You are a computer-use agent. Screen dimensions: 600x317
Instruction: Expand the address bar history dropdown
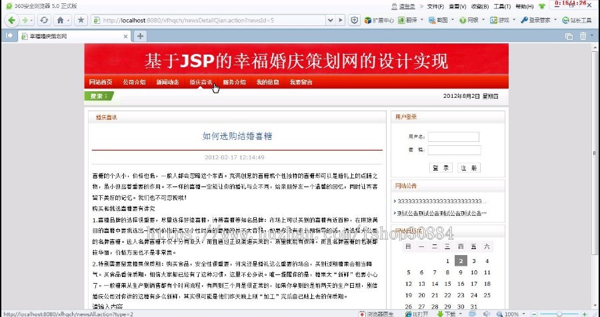pos(330,20)
